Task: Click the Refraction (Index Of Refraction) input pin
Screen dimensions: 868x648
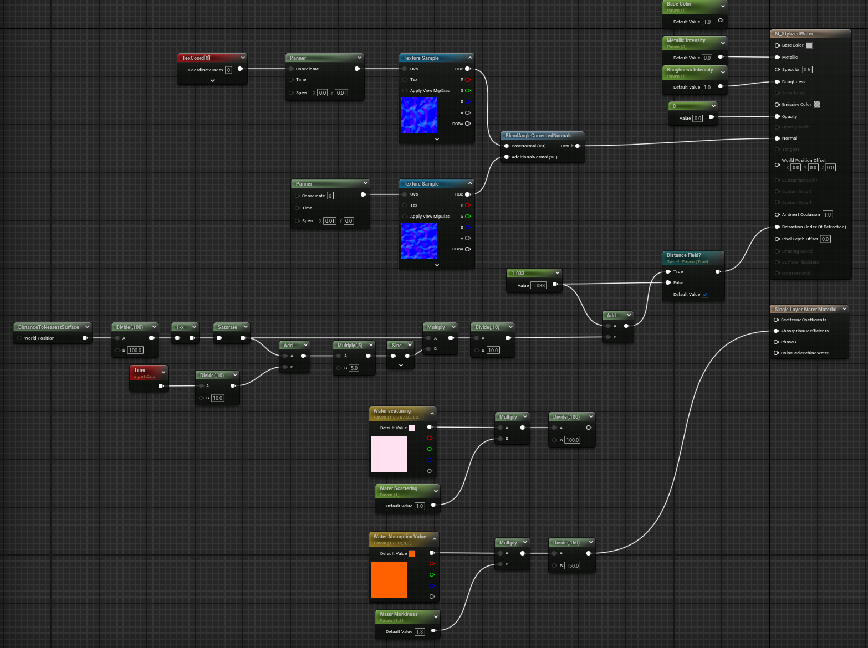Action: pyautogui.click(x=777, y=227)
